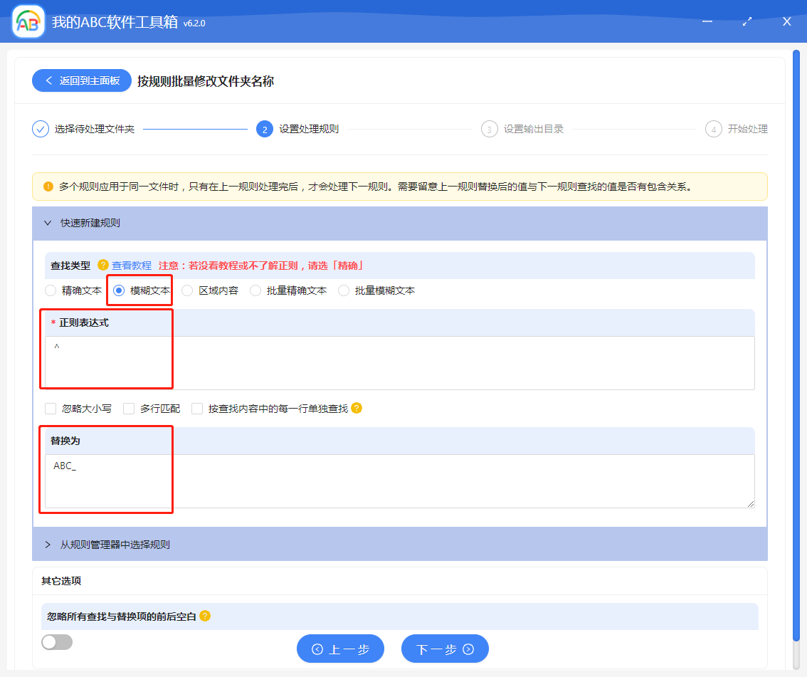Enable the 多行匹配 checkbox

tap(128, 408)
